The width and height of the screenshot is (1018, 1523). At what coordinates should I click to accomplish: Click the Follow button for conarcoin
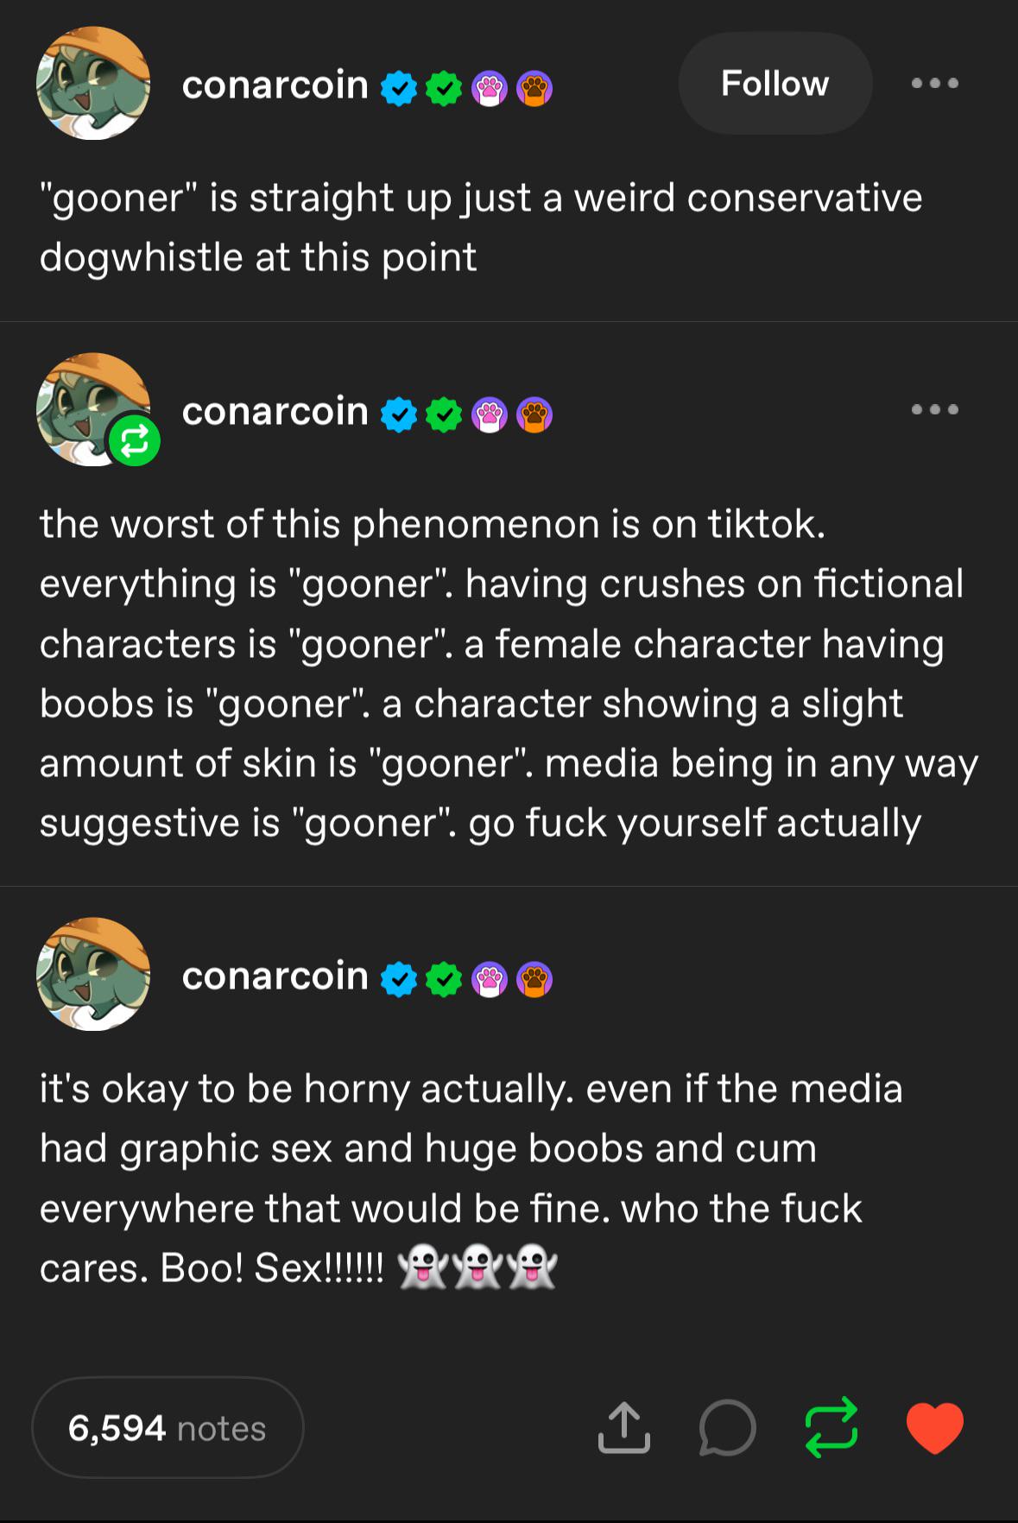[775, 84]
